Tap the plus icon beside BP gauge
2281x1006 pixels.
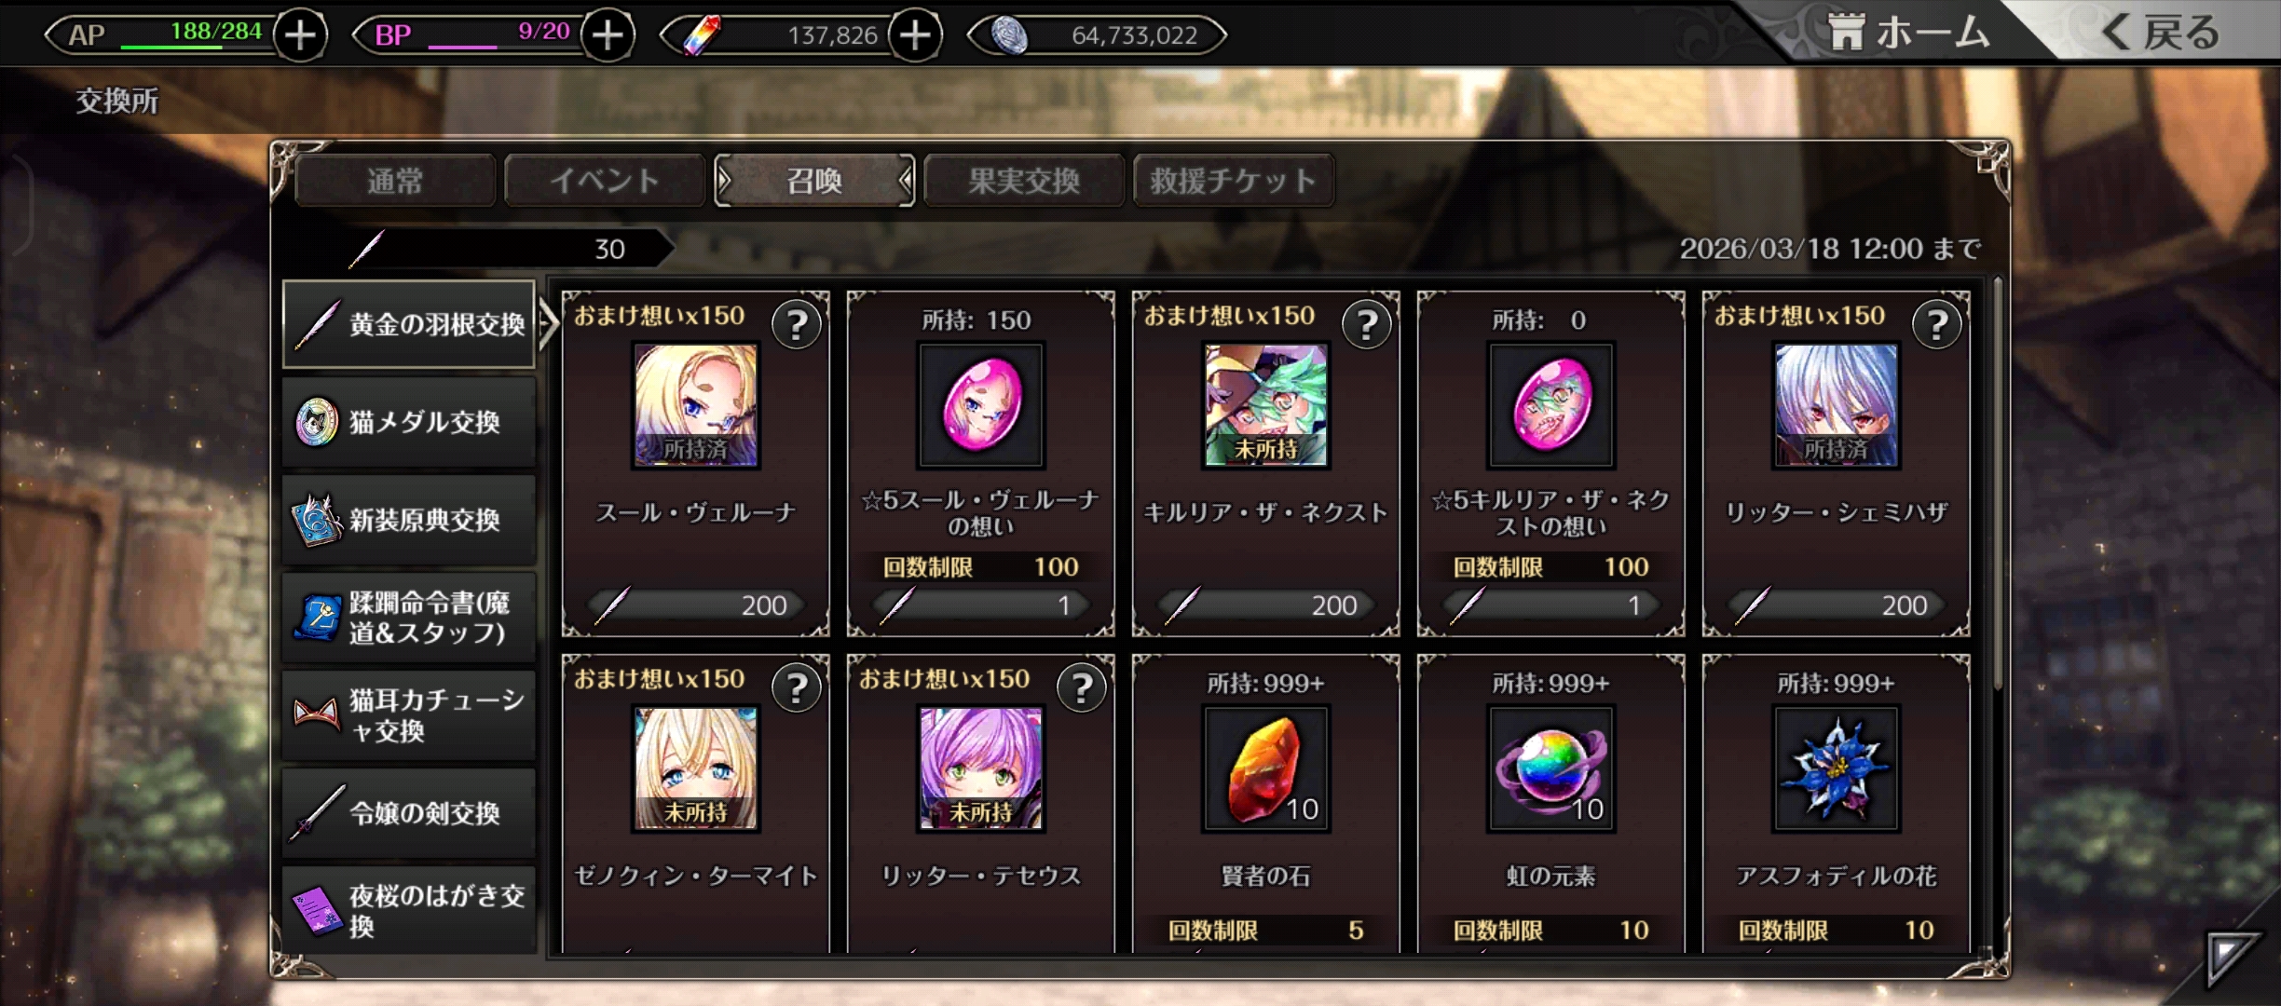point(608,35)
